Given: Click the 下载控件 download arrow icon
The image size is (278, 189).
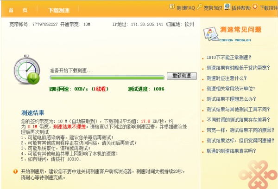Looking at the screenshot, I should tap(255, 7).
